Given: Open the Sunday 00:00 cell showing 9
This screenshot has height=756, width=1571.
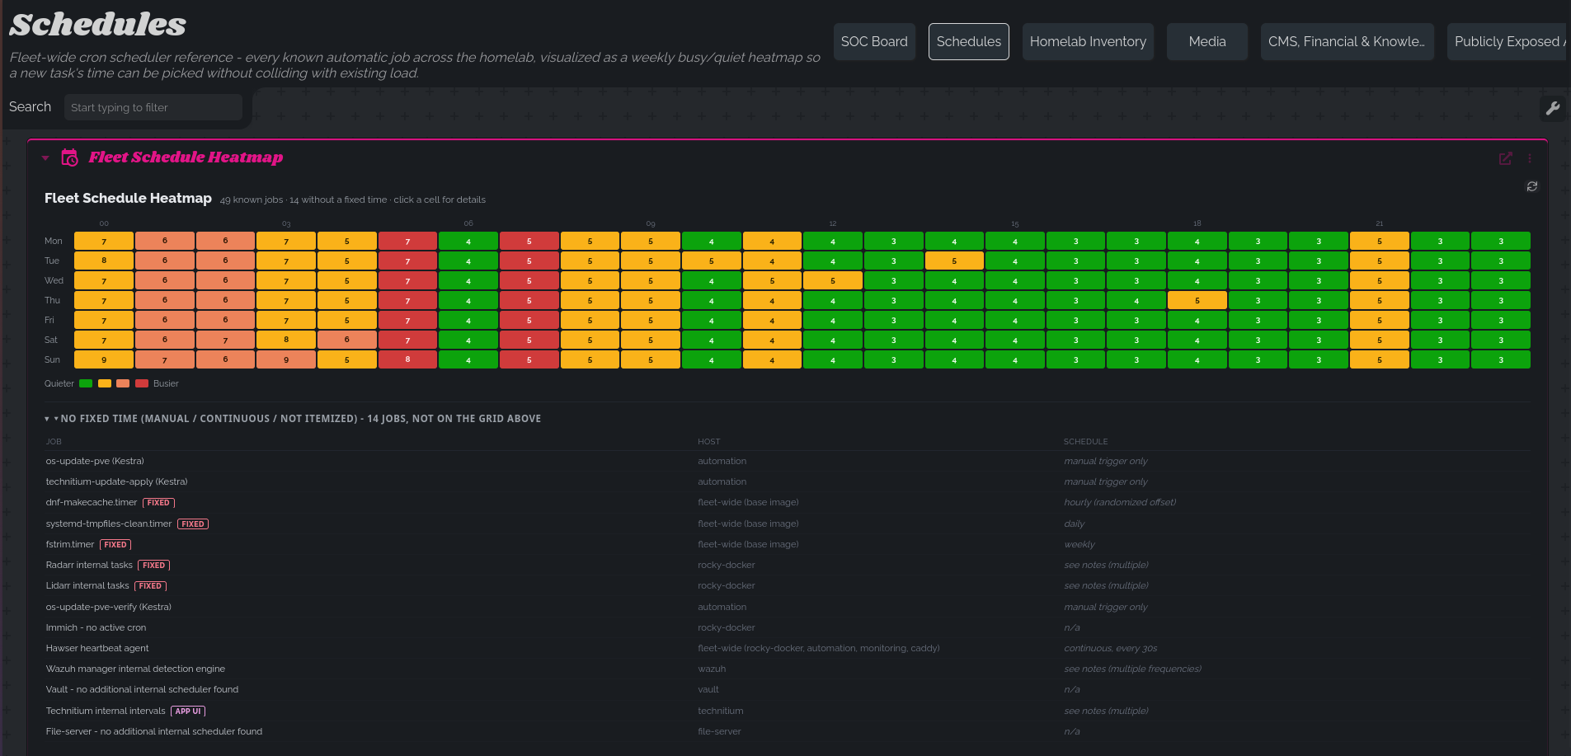Looking at the screenshot, I should [x=104, y=359].
